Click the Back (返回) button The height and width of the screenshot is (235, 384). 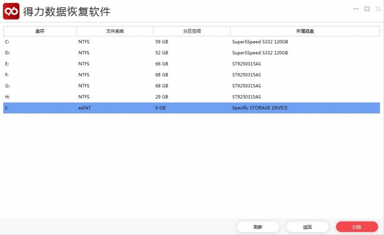pos(307,227)
